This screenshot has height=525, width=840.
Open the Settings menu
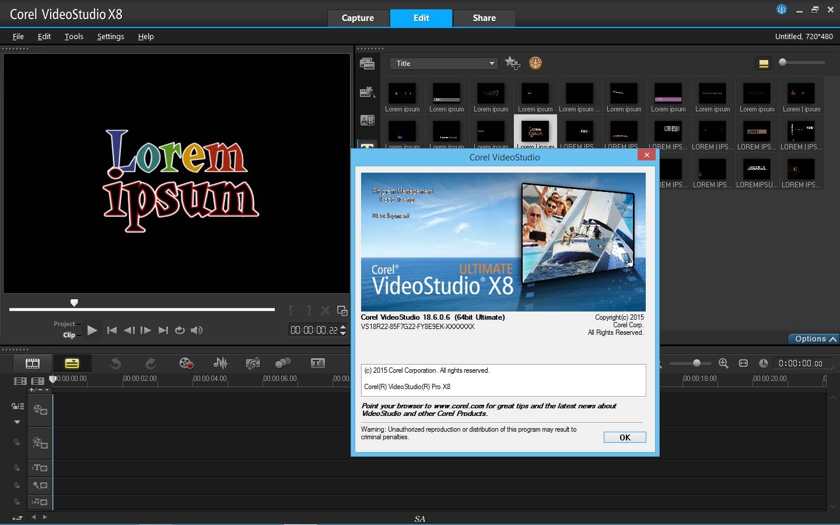(x=110, y=36)
